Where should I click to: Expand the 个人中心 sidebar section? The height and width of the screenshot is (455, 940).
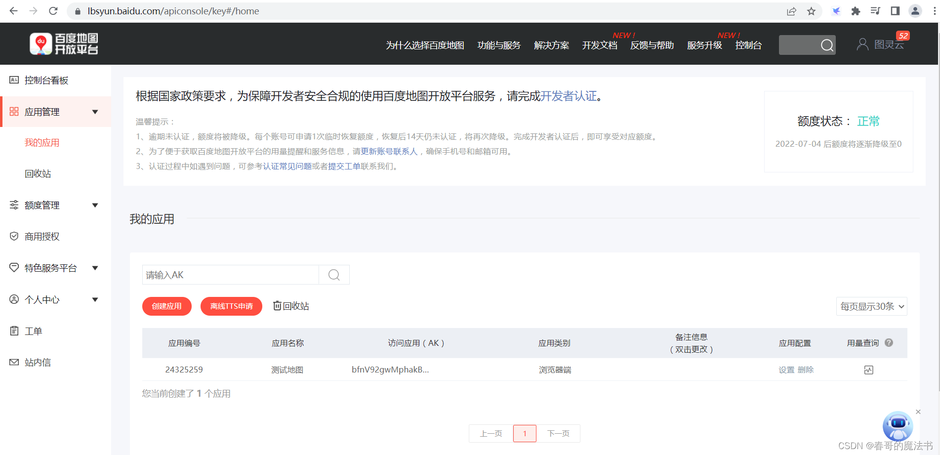pos(95,299)
